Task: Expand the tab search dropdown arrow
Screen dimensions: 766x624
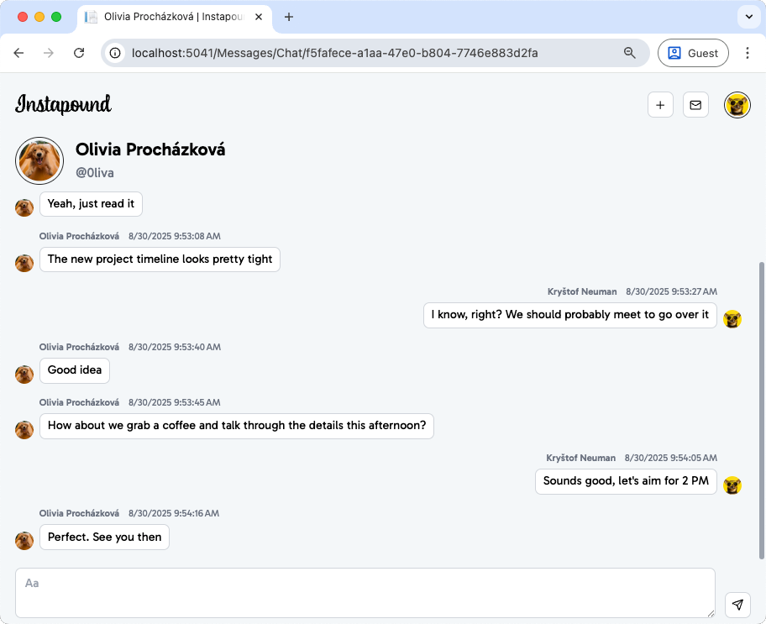Action: point(748,17)
